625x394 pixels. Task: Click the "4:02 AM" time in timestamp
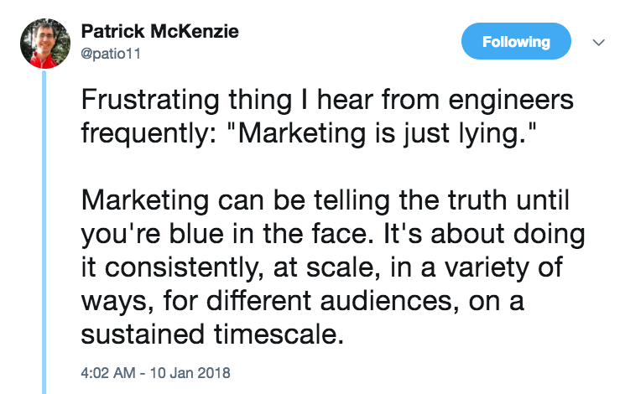(107, 370)
